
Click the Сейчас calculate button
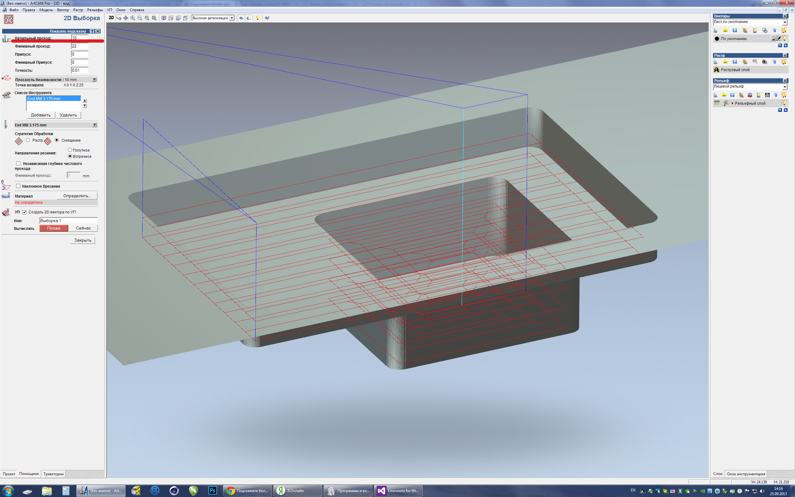83,228
